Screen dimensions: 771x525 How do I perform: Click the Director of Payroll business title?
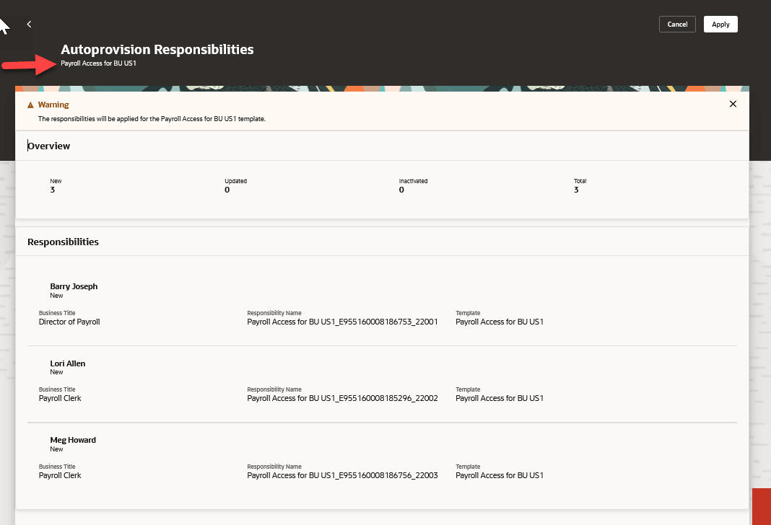(x=69, y=322)
